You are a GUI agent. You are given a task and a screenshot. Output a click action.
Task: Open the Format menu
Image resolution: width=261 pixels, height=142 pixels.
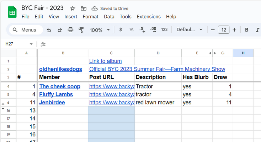pos(91,16)
